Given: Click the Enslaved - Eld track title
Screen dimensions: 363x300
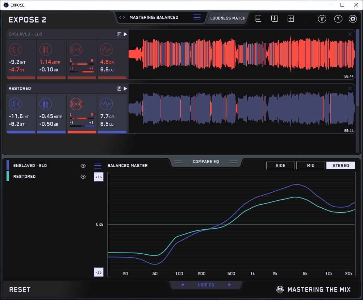Looking at the screenshot, I should [25, 34].
